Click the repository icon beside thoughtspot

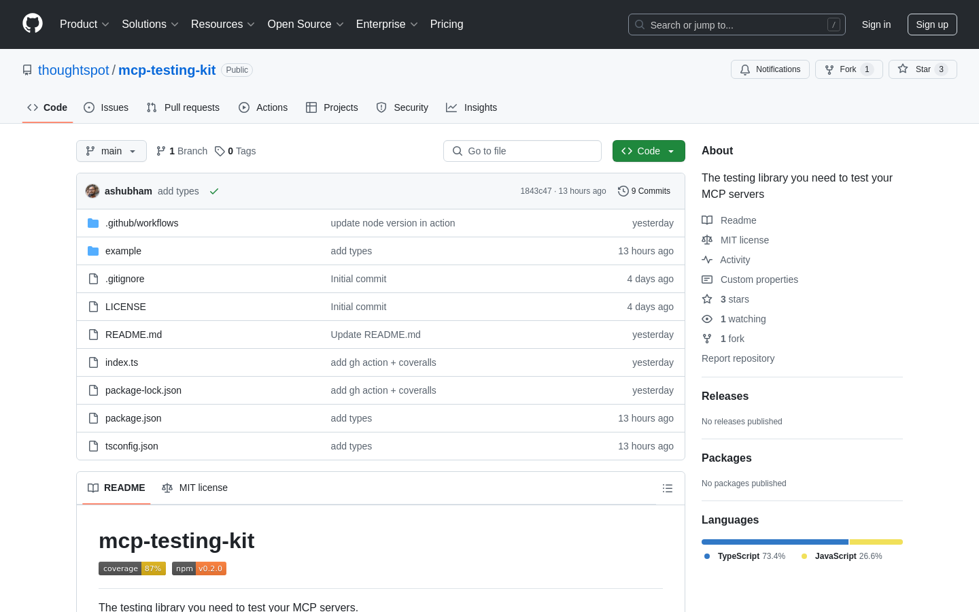tap(27, 70)
